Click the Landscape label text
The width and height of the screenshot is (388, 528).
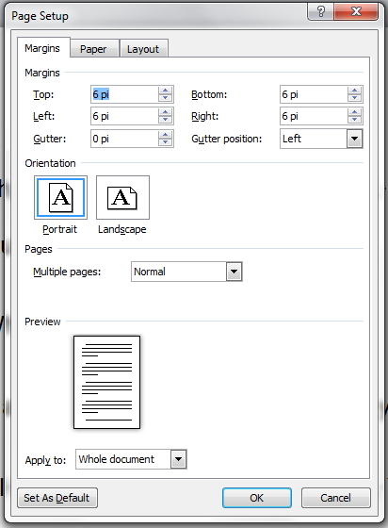(122, 229)
